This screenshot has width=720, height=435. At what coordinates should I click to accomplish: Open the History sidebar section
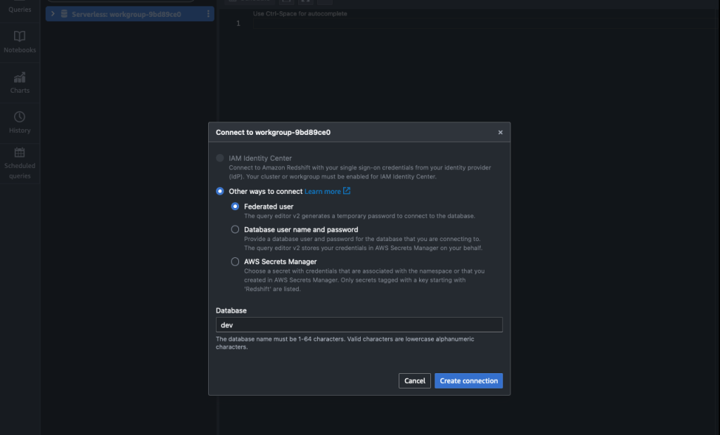click(20, 123)
